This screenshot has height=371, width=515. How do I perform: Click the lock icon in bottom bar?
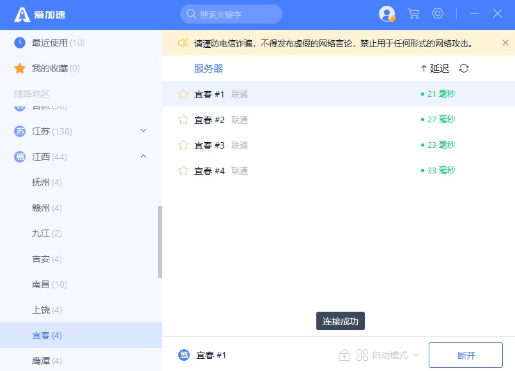pyautogui.click(x=344, y=355)
